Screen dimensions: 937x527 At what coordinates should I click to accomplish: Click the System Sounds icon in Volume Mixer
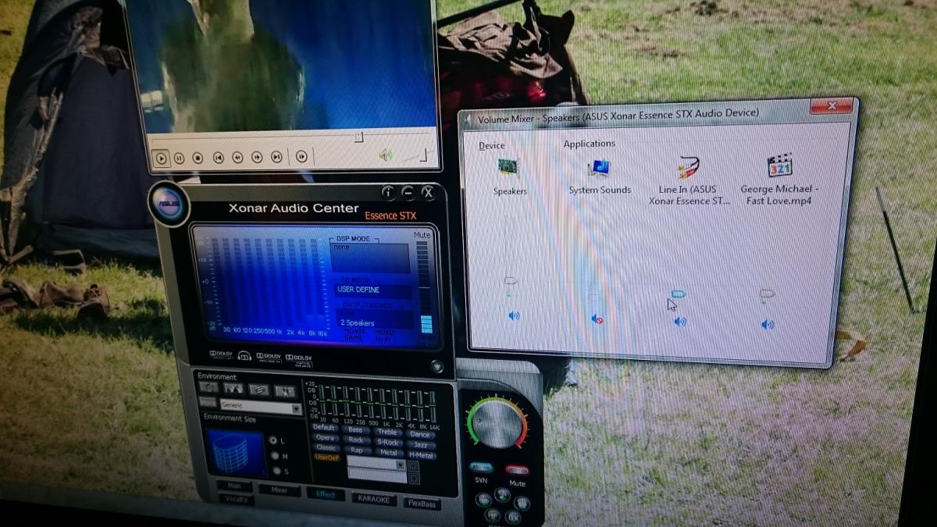(599, 166)
